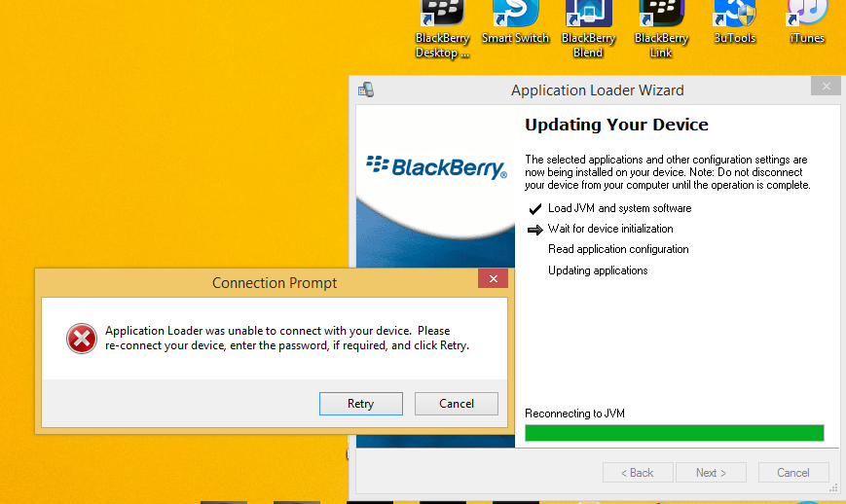
Task: Click the wizard's Next button
Action: point(711,473)
